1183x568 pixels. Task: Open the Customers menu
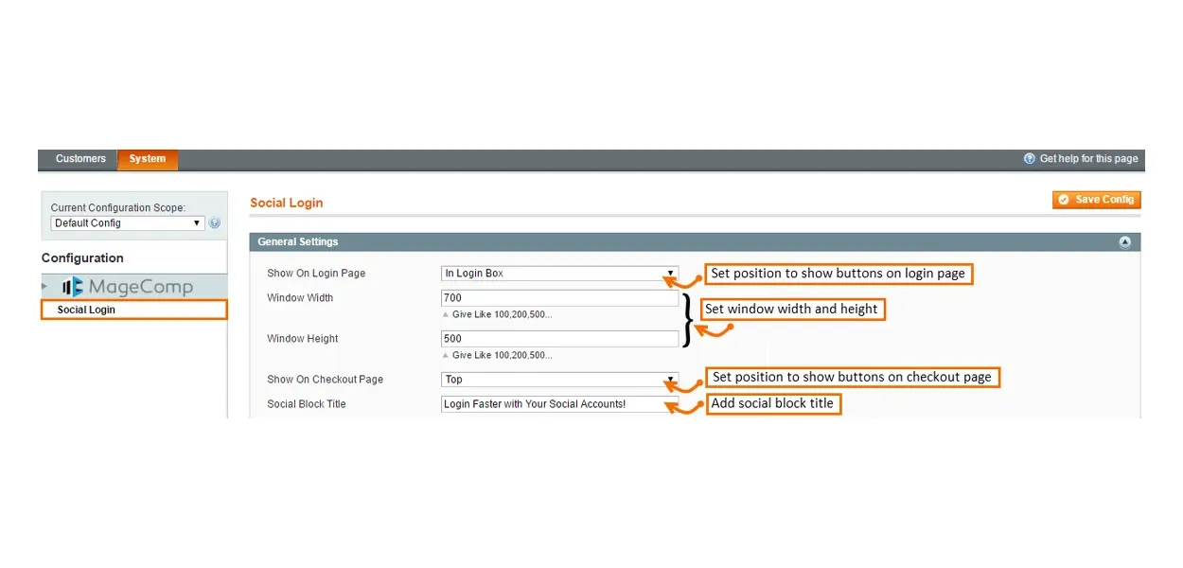[x=80, y=159]
